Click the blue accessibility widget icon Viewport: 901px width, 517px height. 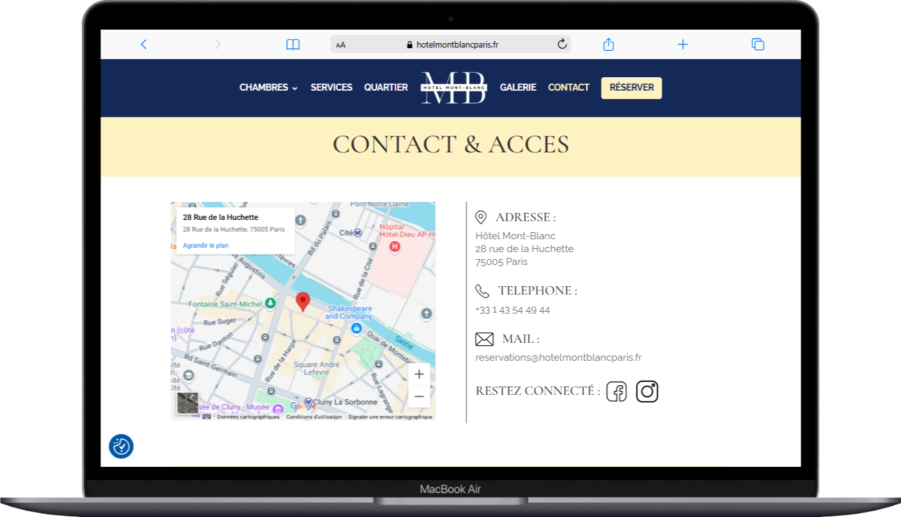click(x=121, y=446)
